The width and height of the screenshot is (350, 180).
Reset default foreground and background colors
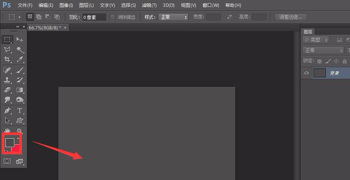tap(6, 151)
